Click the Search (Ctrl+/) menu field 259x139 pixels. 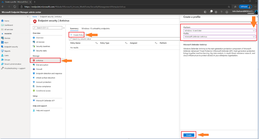tap(47, 28)
